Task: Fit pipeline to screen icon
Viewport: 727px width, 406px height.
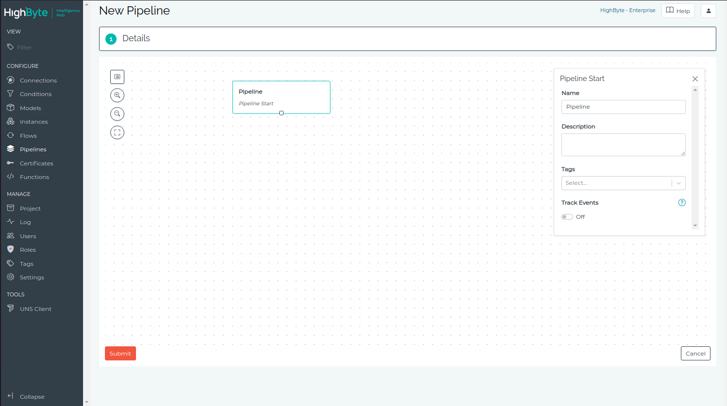Action: [x=117, y=132]
